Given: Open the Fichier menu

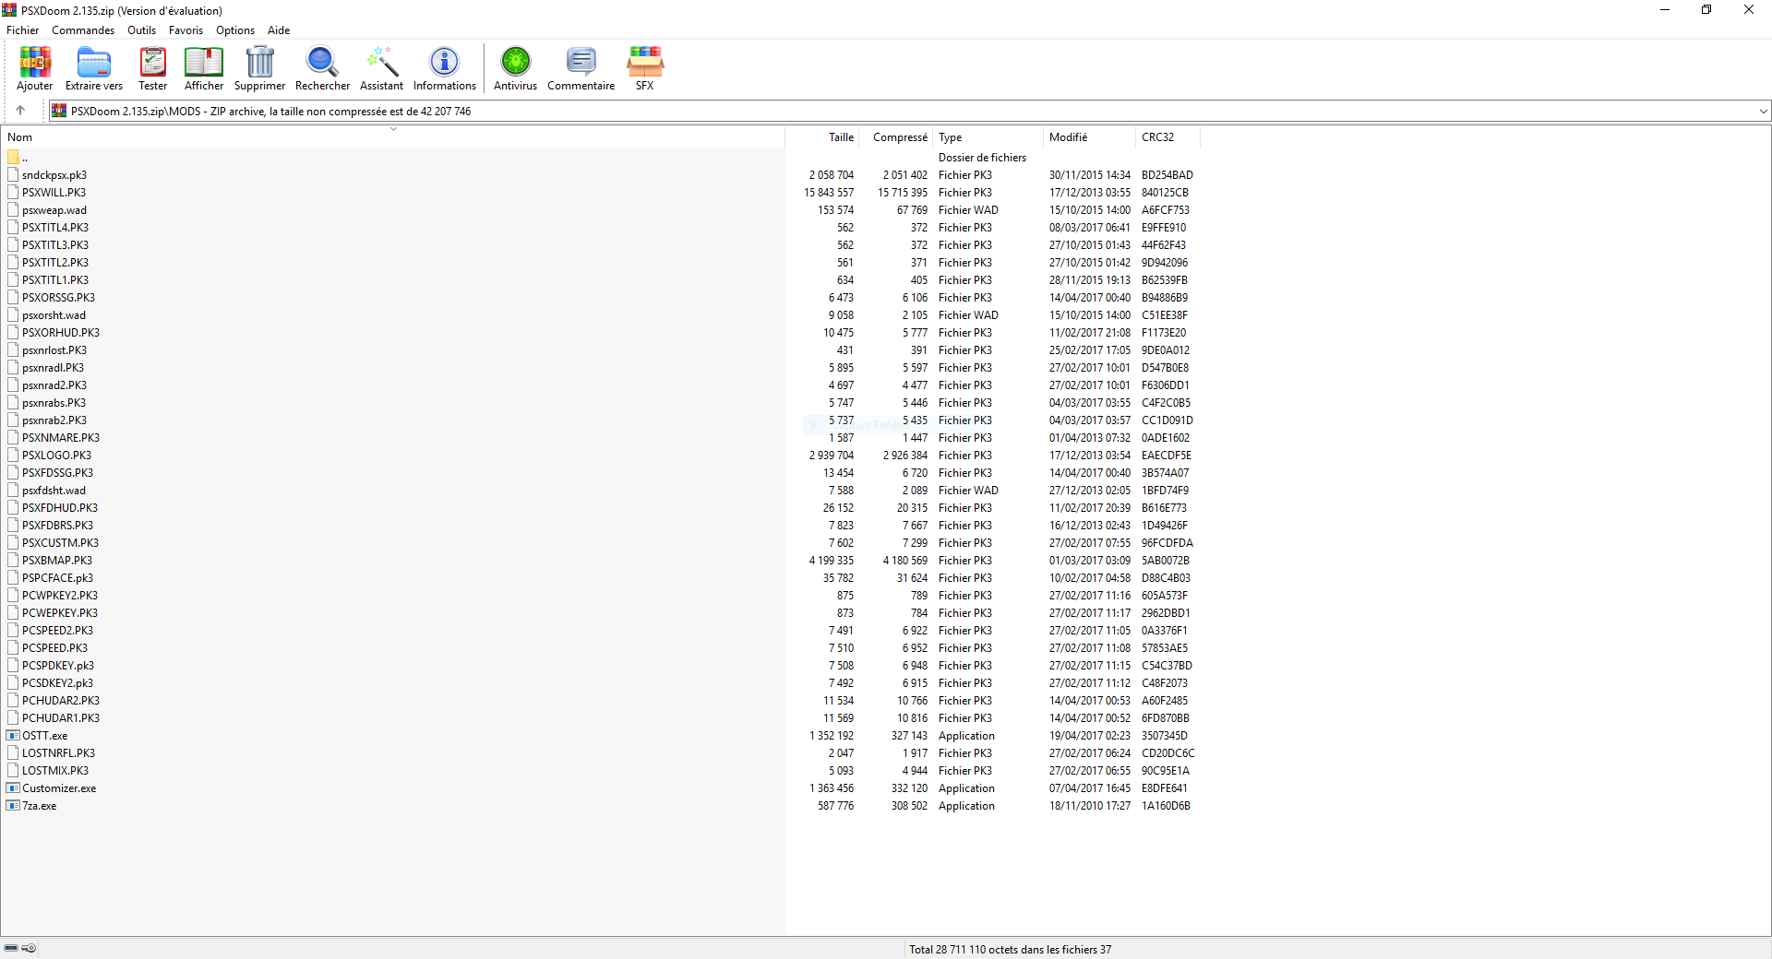Looking at the screenshot, I should tap(23, 30).
